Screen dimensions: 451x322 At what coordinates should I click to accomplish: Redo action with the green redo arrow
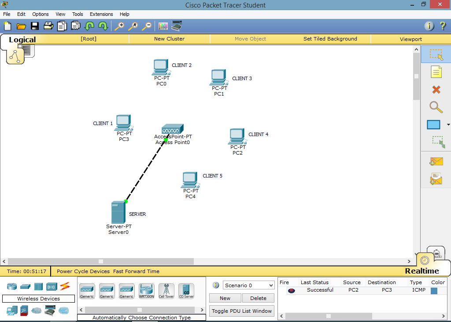click(103, 26)
